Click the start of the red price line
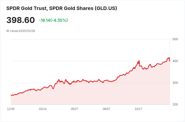This screenshot has height=122, width=185. tap(11, 95)
